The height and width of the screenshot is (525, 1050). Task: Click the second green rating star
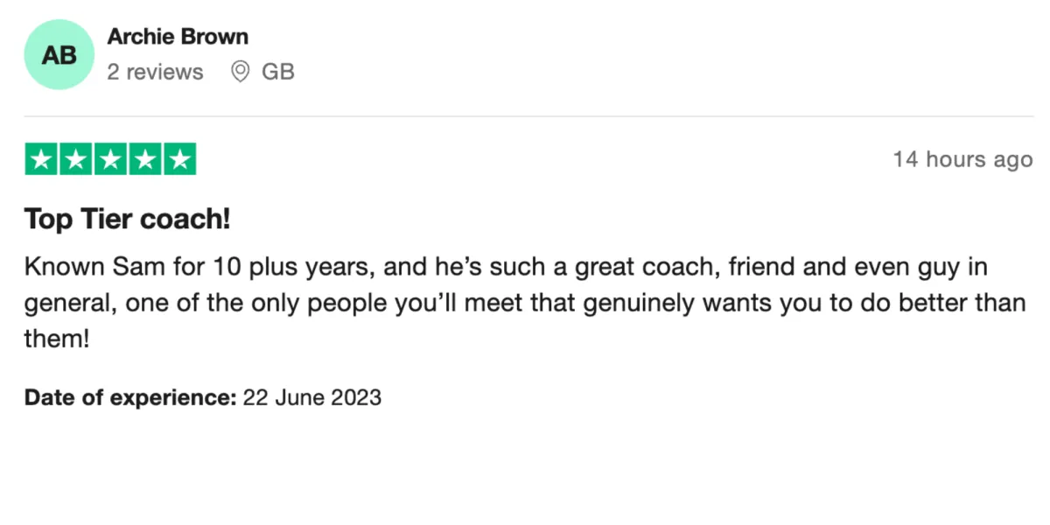[75, 159]
